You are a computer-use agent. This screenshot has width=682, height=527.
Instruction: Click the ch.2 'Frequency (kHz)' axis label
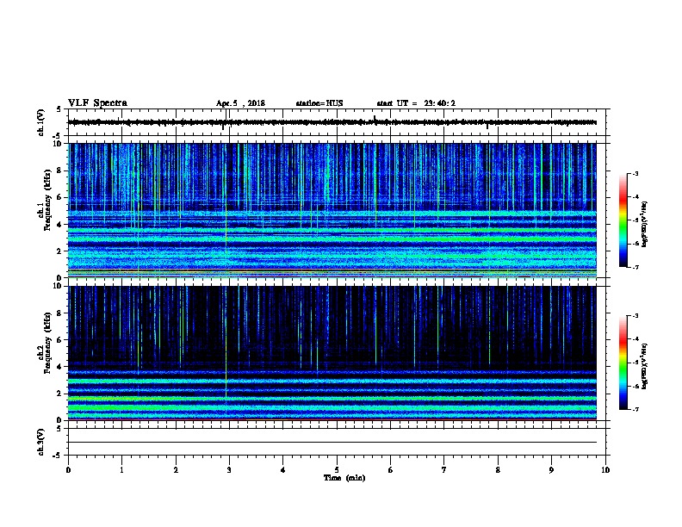[47, 343]
